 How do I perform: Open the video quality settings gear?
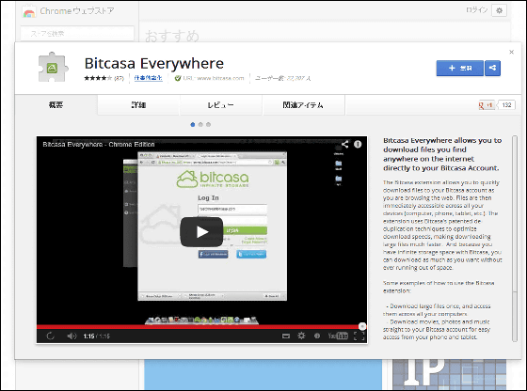click(301, 336)
